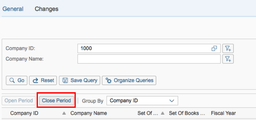Click the filter-add icon beside Company ID
The height and width of the screenshot is (120, 256).
228,48
